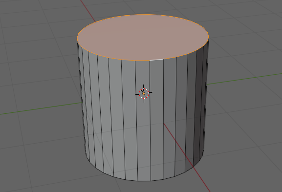This screenshot has height=192, width=282.
Task: Click the vertical edge just right of the 3D cursor
Action: tap(151, 121)
